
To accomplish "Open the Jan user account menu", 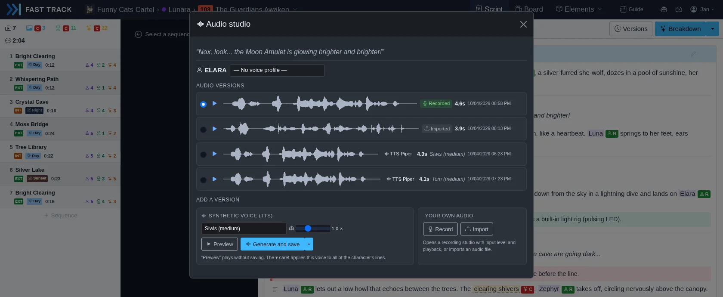I will [x=702, y=9].
